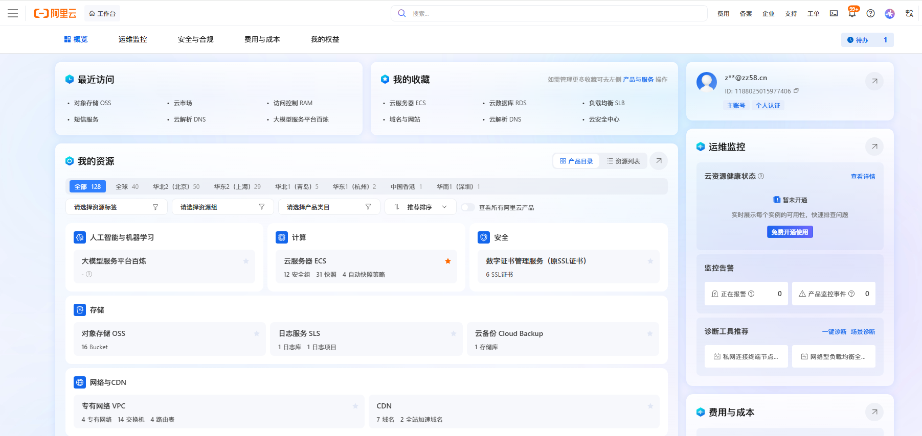
Task: Favorite 云服务器 ECS with the orange star
Action: click(x=448, y=261)
